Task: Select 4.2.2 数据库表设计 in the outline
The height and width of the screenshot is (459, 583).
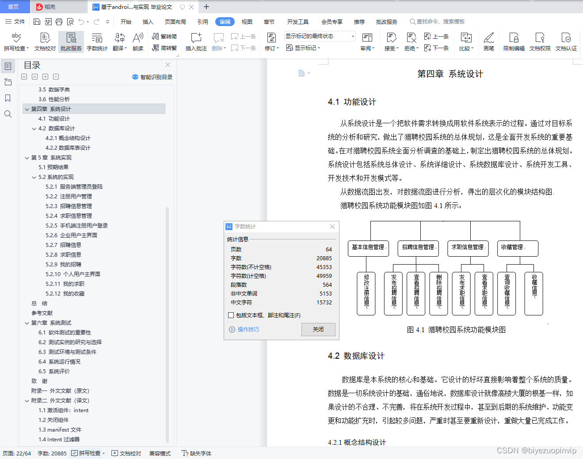Action: (68, 148)
